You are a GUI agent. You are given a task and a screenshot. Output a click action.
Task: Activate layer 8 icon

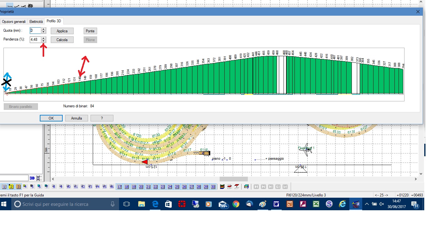(54, 187)
